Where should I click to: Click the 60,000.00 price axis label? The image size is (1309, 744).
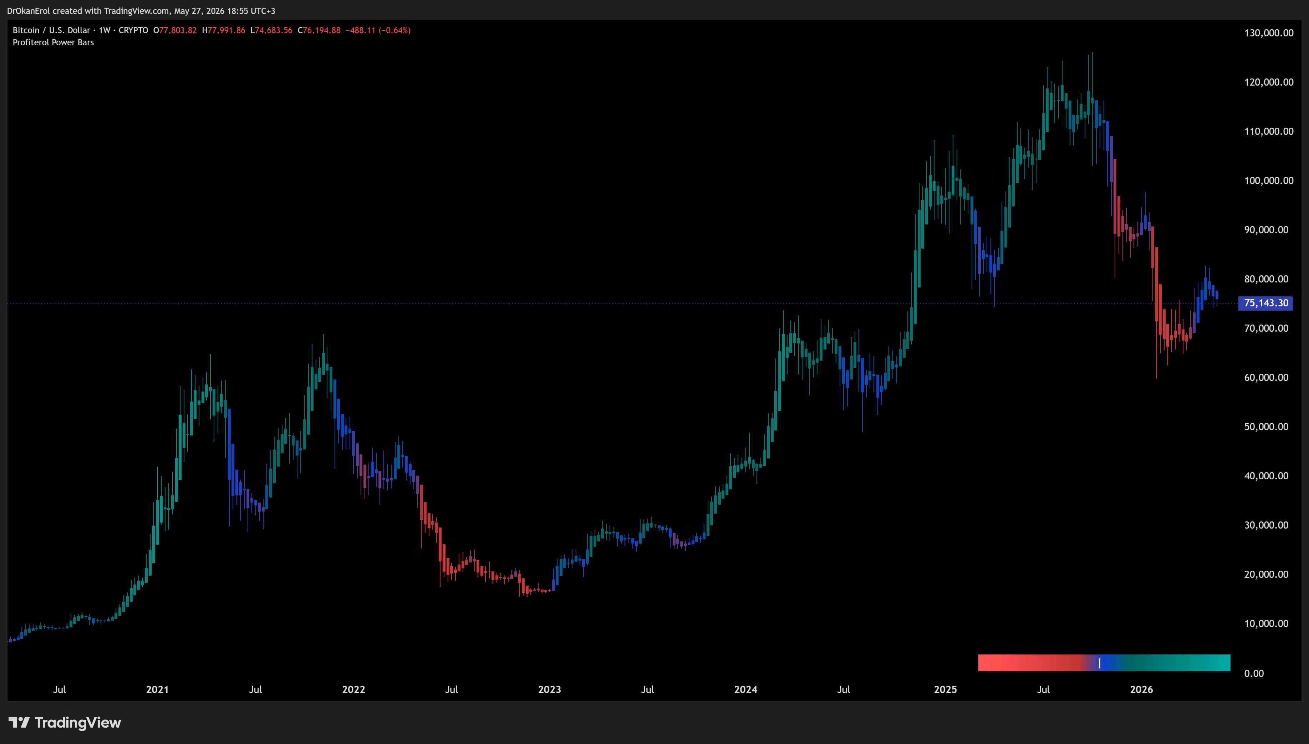1266,378
